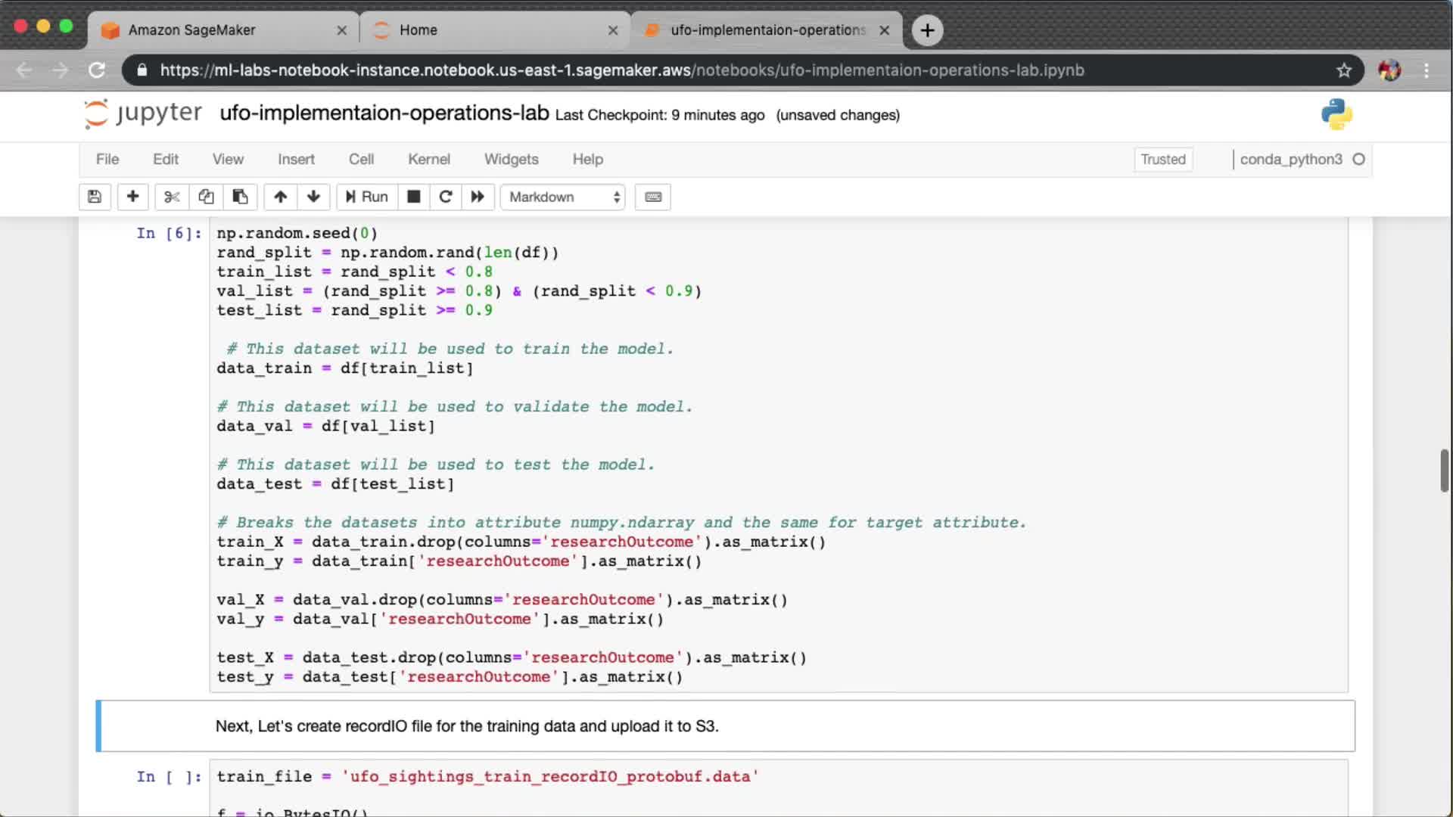Move selected cell up arrow
Screen dimensions: 1453x817
[x=280, y=197]
